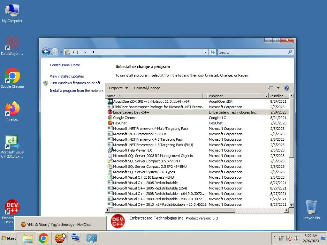The width and height of the screenshot is (327, 245).
Task: Click the Back navigation arrow
Action: pos(46,52)
